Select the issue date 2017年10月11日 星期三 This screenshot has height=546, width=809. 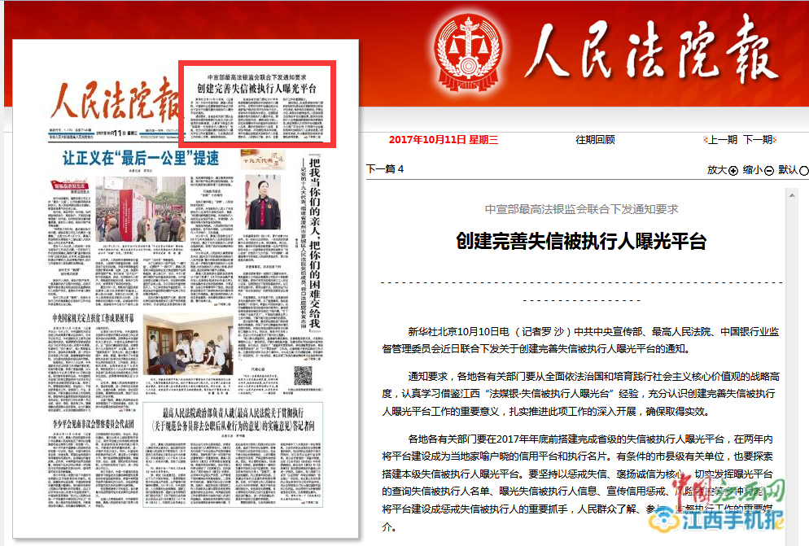(444, 140)
